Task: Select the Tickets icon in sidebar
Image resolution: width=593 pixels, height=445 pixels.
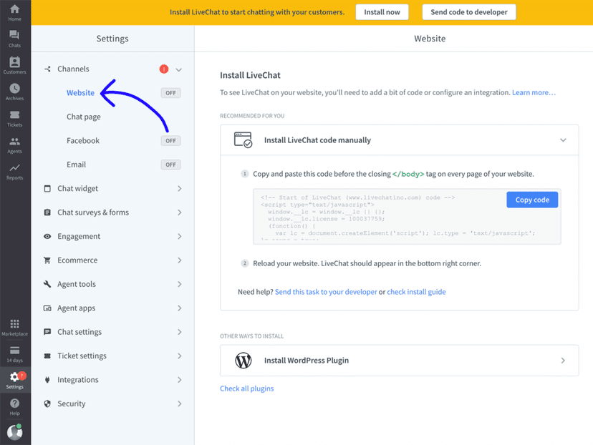Action: click(14, 119)
